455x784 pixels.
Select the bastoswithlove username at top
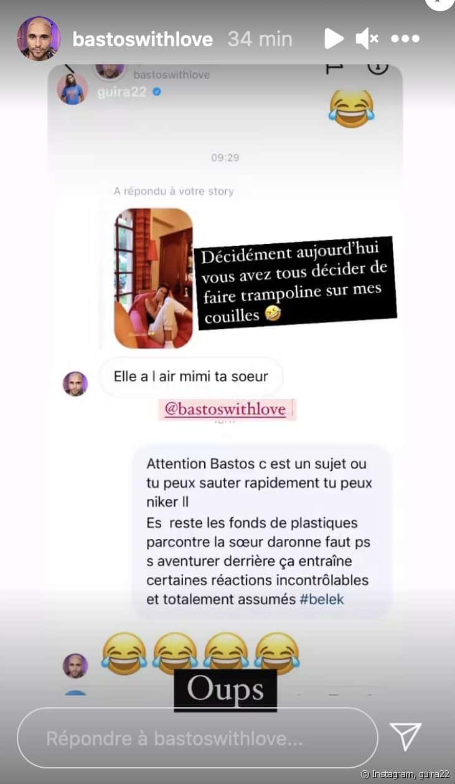coord(143,39)
